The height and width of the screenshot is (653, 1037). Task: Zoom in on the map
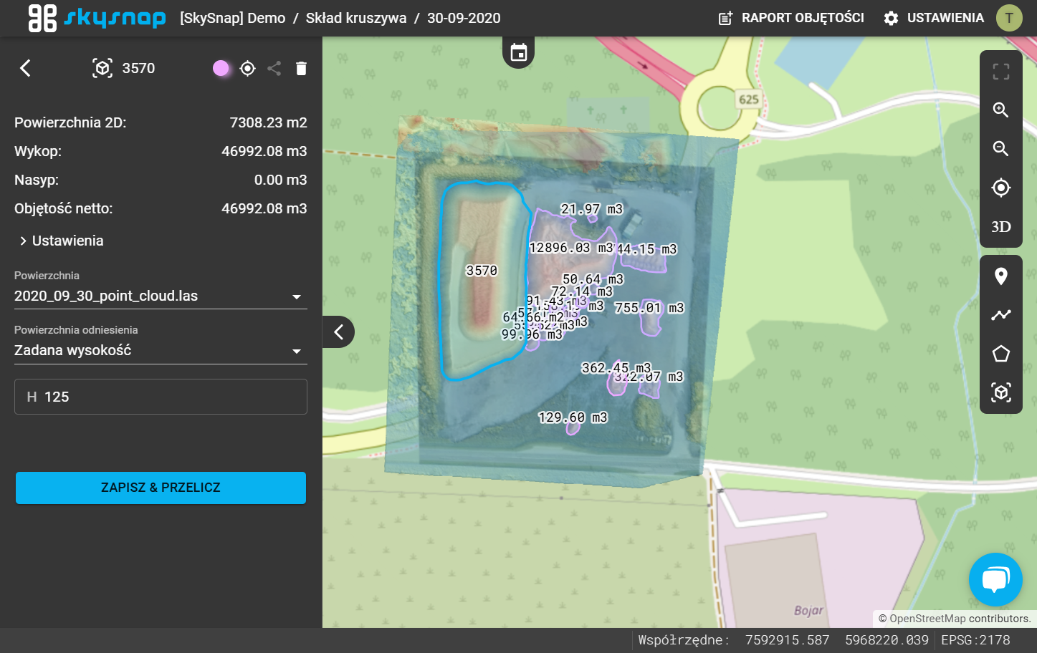click(x=1001, y=110)
